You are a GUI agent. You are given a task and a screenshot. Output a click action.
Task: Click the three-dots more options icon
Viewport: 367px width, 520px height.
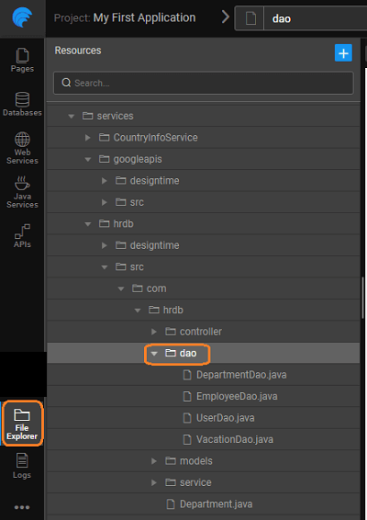coord(22,507)
